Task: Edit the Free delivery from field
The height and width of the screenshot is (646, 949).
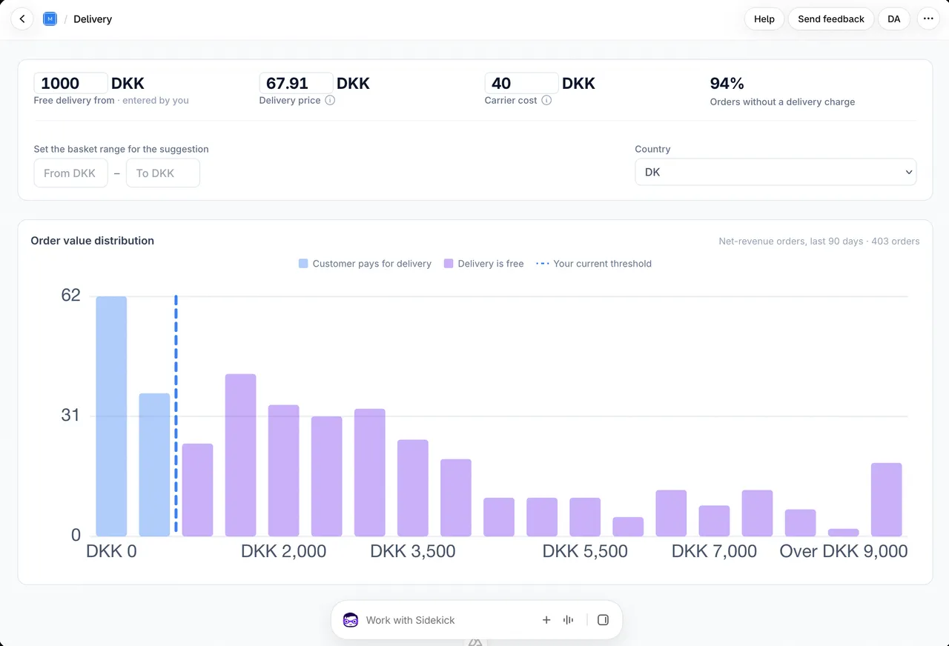Action: [71, 83]
